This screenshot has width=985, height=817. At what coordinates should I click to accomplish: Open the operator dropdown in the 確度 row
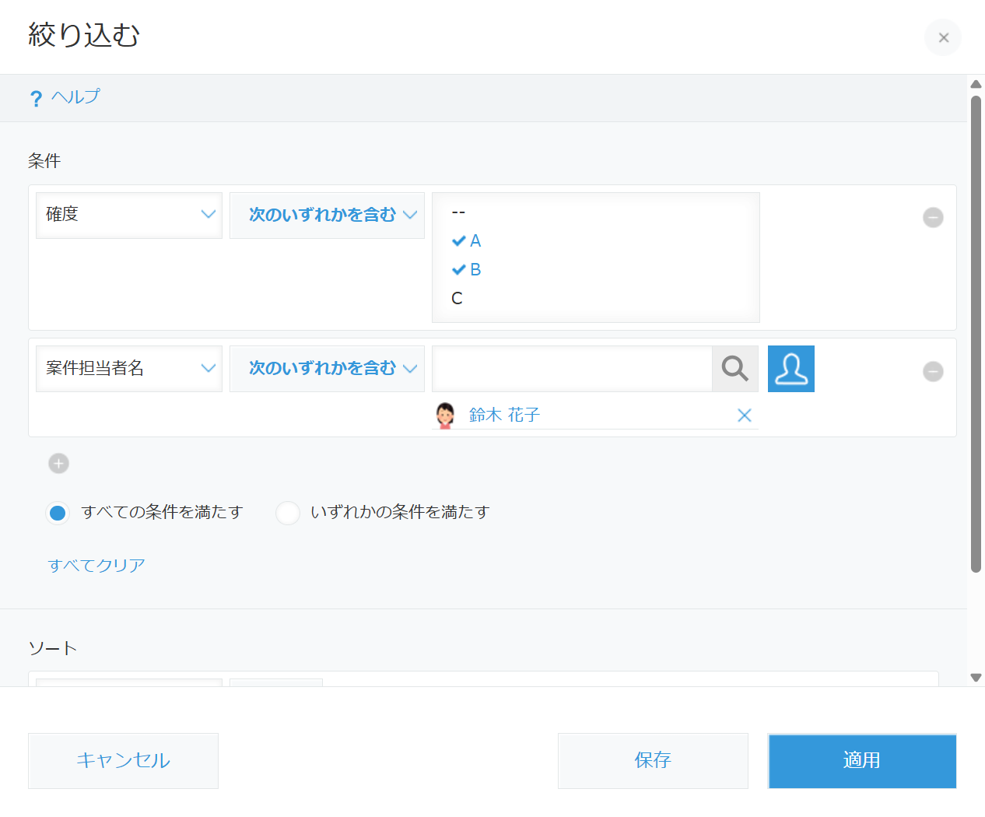[327, 216]
